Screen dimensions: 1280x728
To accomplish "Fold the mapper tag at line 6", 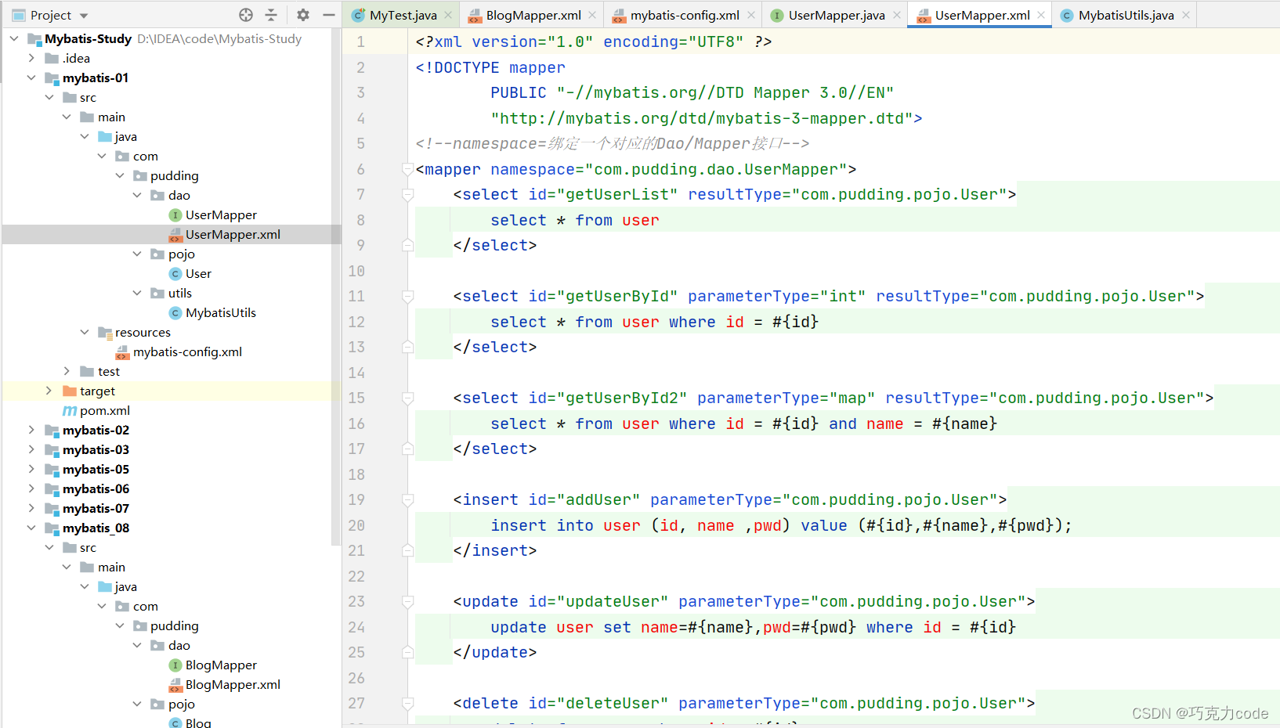I will (407, 169).
